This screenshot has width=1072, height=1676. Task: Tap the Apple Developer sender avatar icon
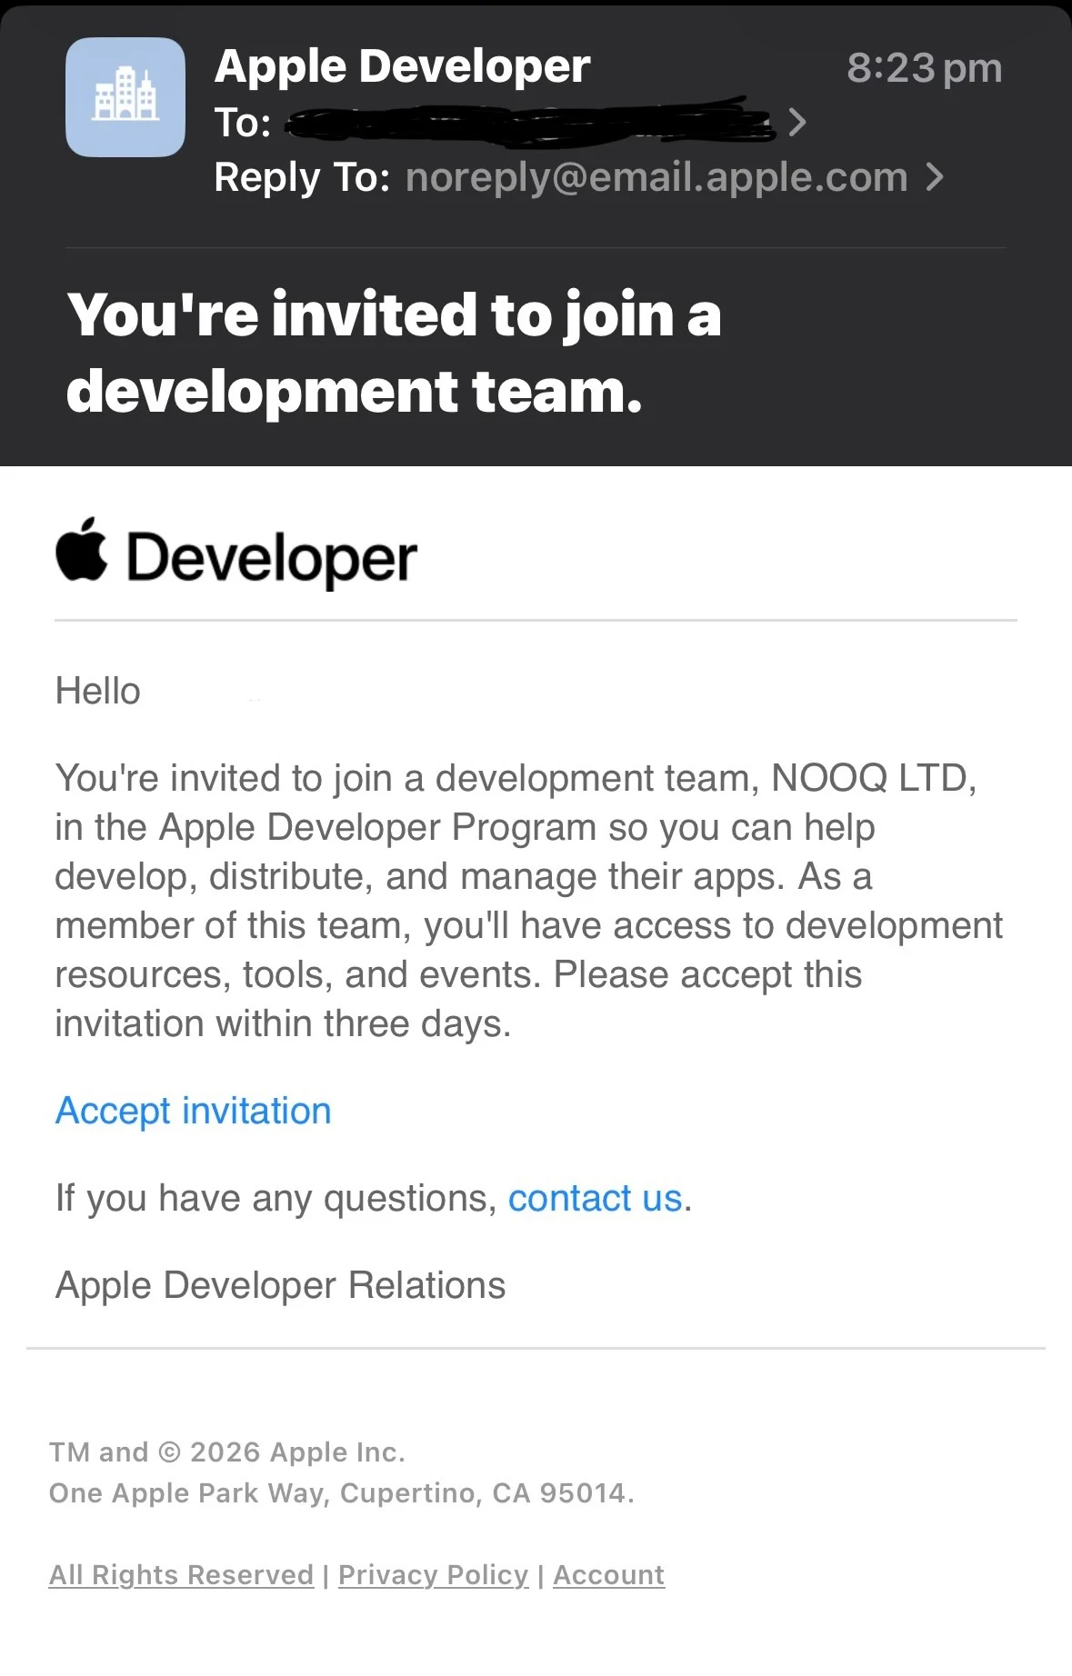125,97
